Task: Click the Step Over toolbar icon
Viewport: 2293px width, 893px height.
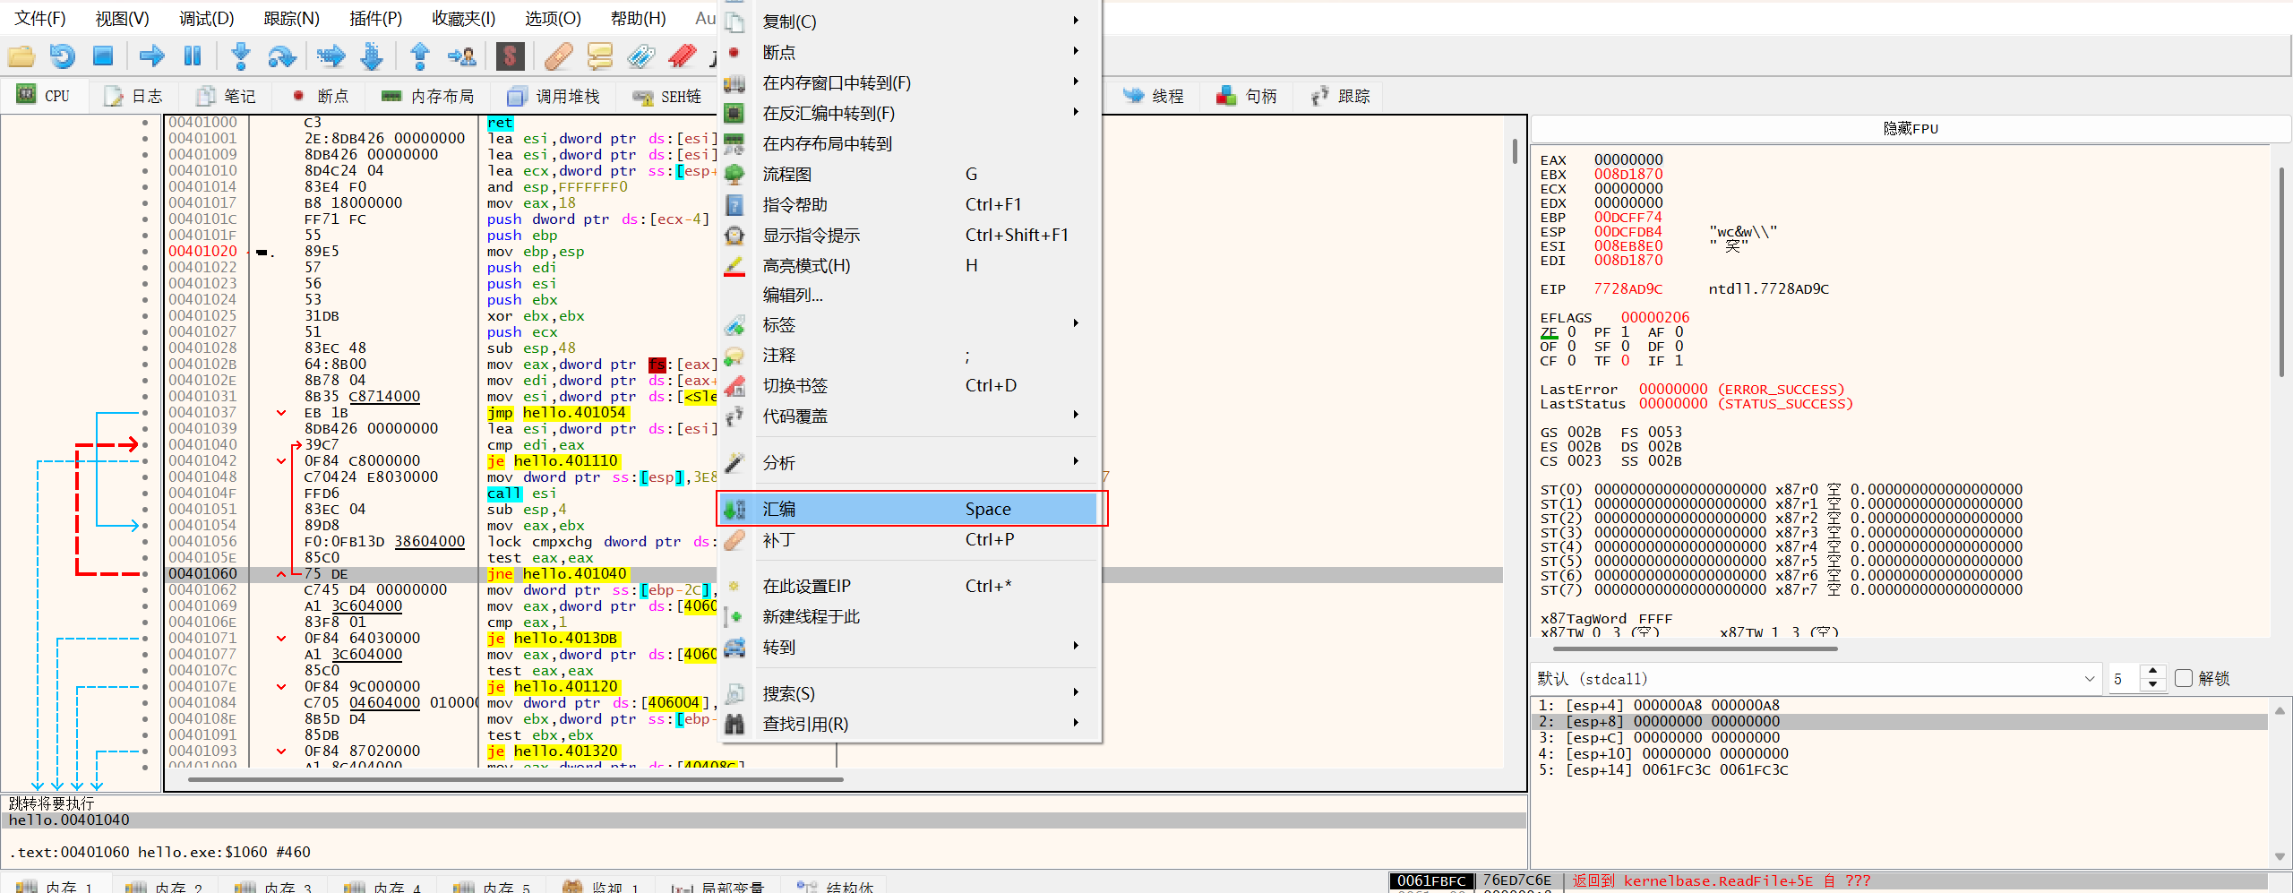Action: (282, 56)
